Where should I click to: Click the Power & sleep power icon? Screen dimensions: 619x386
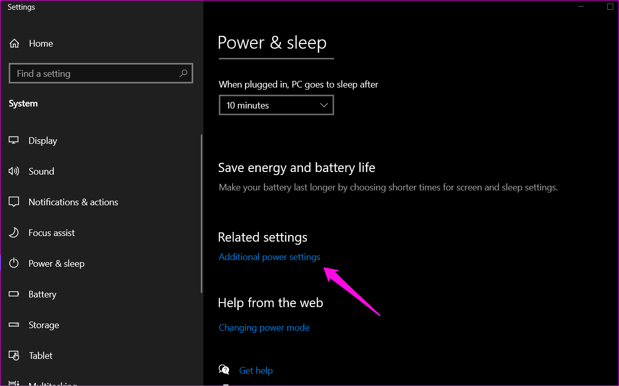click(x=14, y=264)
